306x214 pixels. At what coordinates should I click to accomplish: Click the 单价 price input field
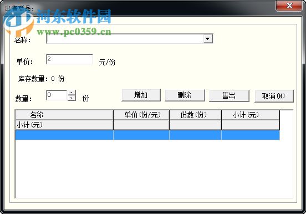click(x=69, y=59)
